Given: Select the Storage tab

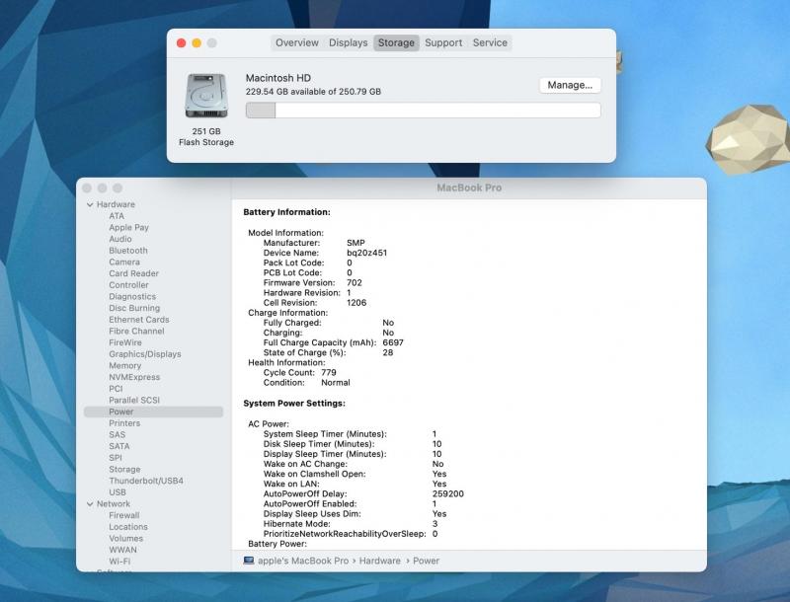Looking at the screenshot, I should point(396,42).
